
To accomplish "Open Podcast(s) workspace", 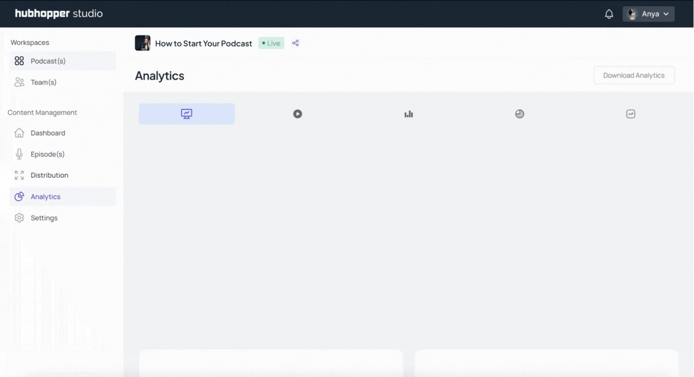I will (63, 61).
